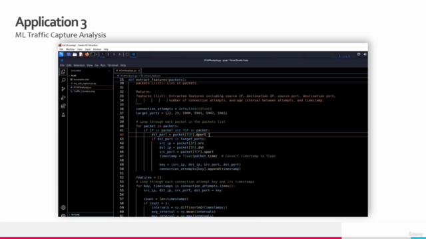This screenshot has height=239, width=426.
Task: Click PCAPAnalysis.py in the breadcrumb bar
Action: point(128,76)
